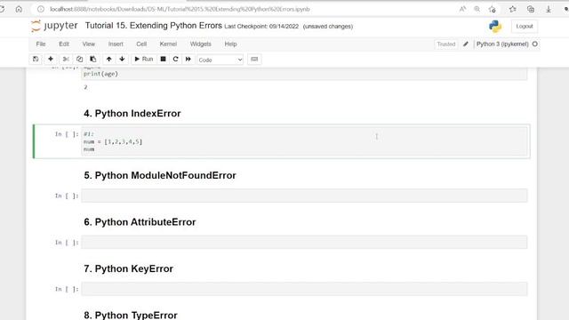Interrupt the kernel with stop icon

coord(164,60)
